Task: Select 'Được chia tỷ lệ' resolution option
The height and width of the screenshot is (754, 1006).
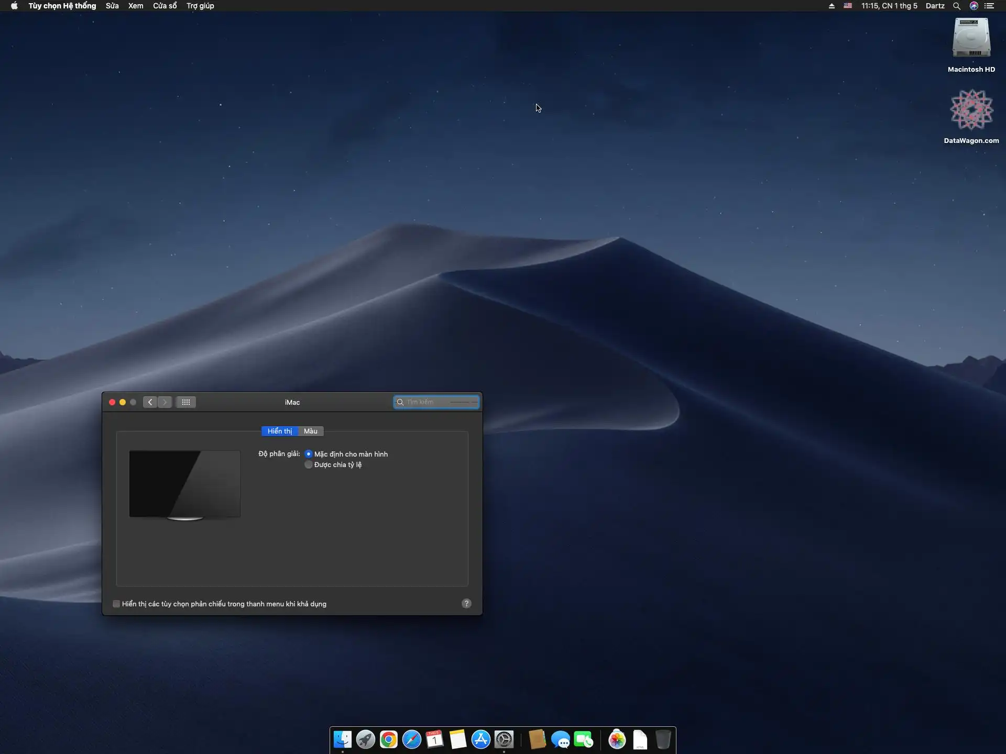Action: pyautogui.click(x=309, y=464)
